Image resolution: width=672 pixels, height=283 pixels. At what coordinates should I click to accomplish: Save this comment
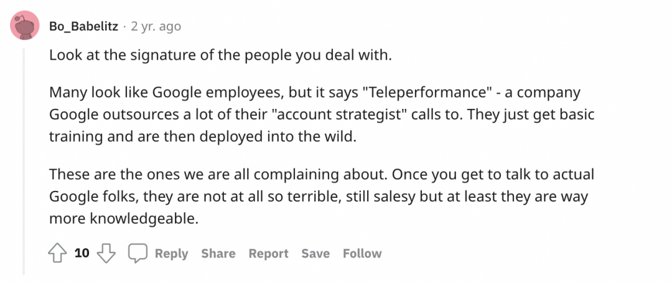(x=315, y=254)
